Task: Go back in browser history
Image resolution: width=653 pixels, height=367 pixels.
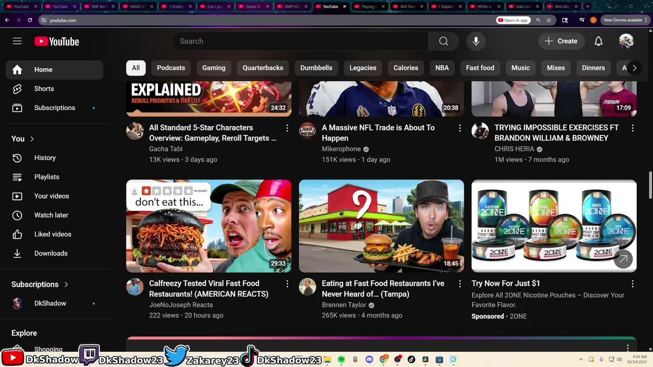Action: coord(7,20)
